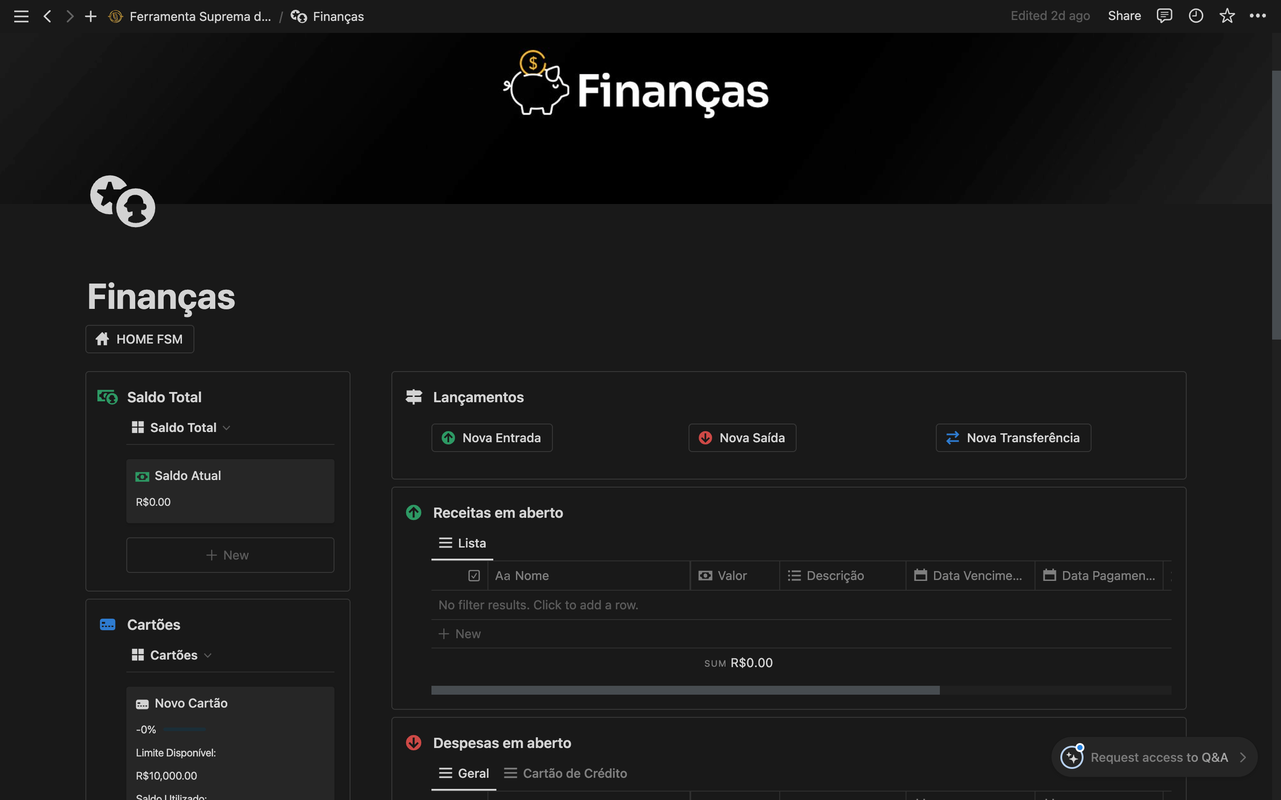1281x800 pixels.
Task: Click the Cartões credit card icon
Action: coord(108,625)
